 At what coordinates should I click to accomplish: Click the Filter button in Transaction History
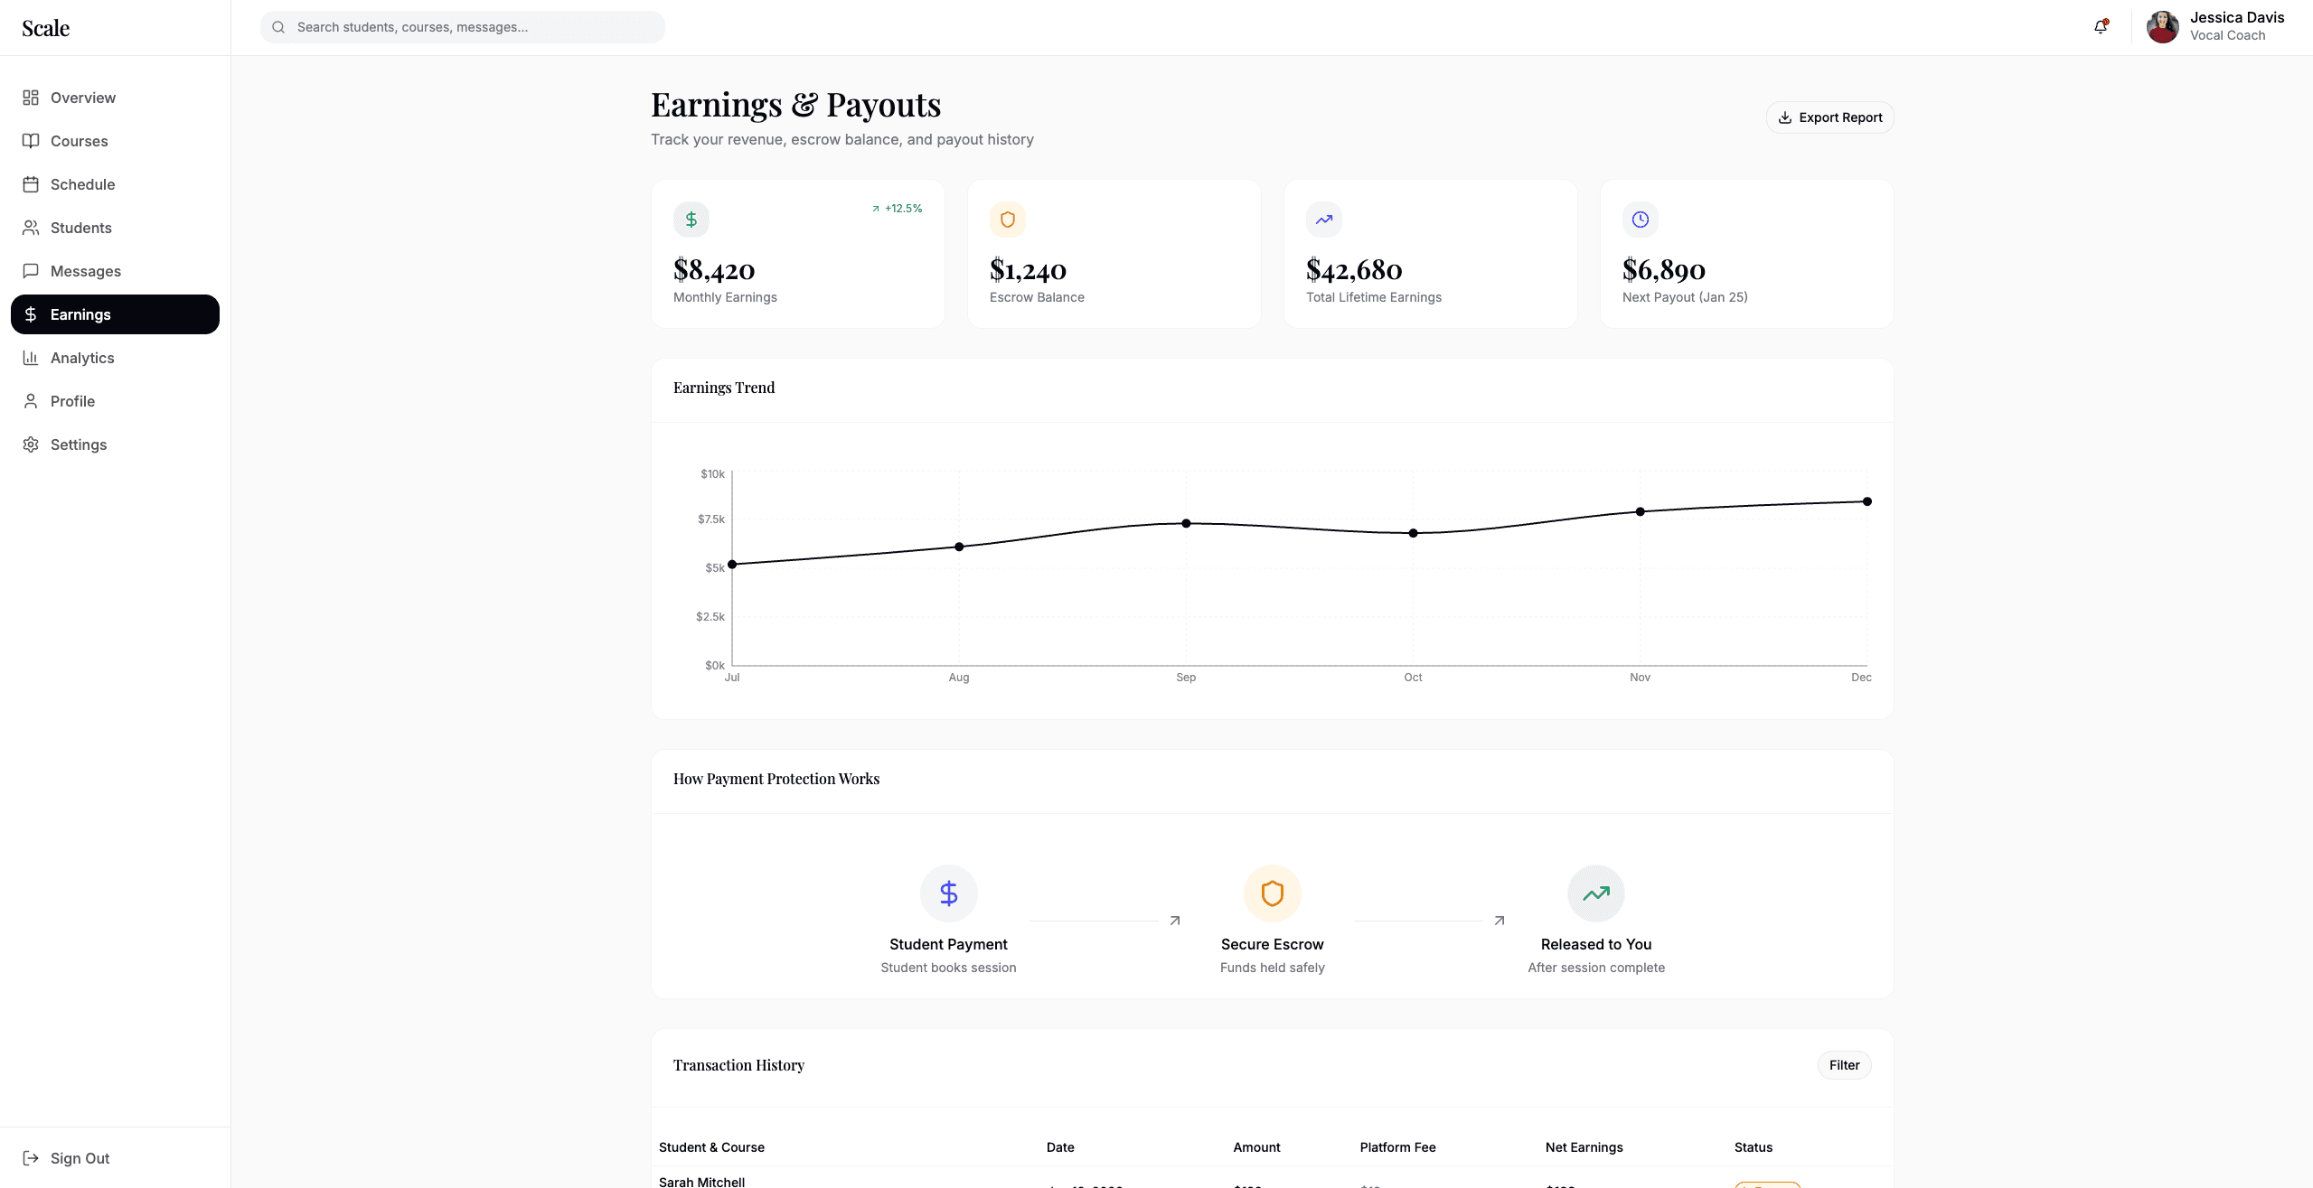[x=1844, y=1065]
